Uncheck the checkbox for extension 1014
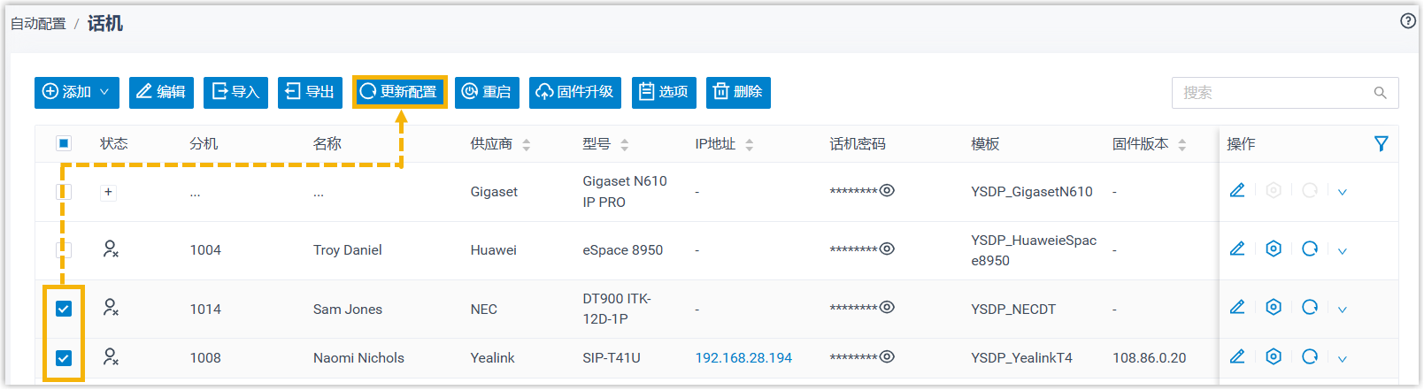1424x390 pixels. [x=64, y=309]
